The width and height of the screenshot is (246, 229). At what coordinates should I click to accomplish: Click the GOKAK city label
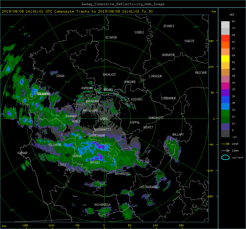point(61,76)
